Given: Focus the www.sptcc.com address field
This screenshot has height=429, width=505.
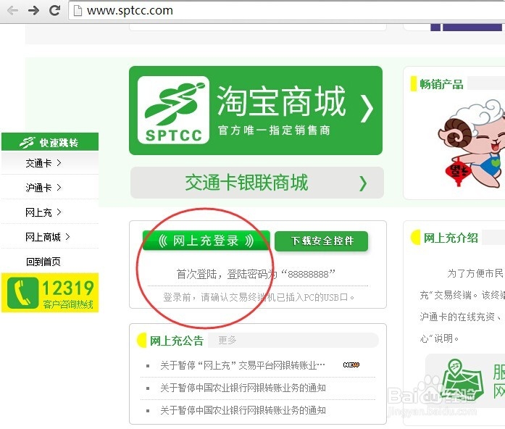Looking at the screenshot, I should click(x=287, y=11).
